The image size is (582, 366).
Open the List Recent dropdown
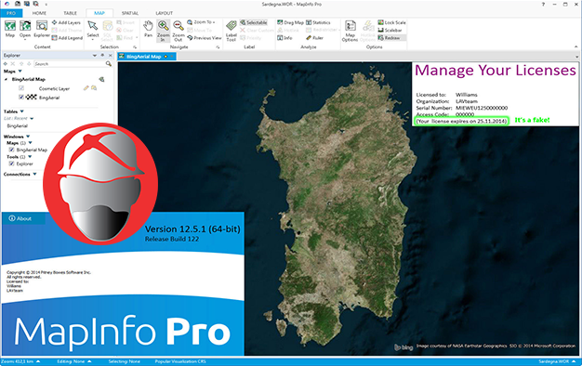pos(32,119)
